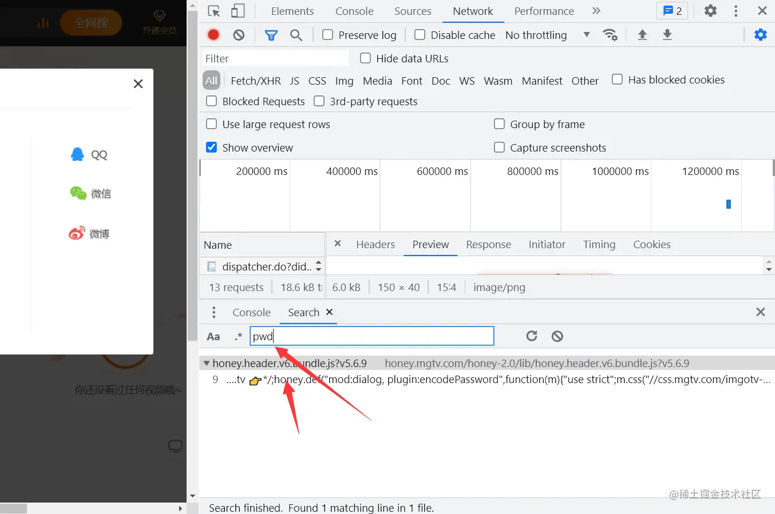The width and height of the screenshot is (775, 514).
Task: Filter requests by WS type
Action: click(x=467, y=81)
